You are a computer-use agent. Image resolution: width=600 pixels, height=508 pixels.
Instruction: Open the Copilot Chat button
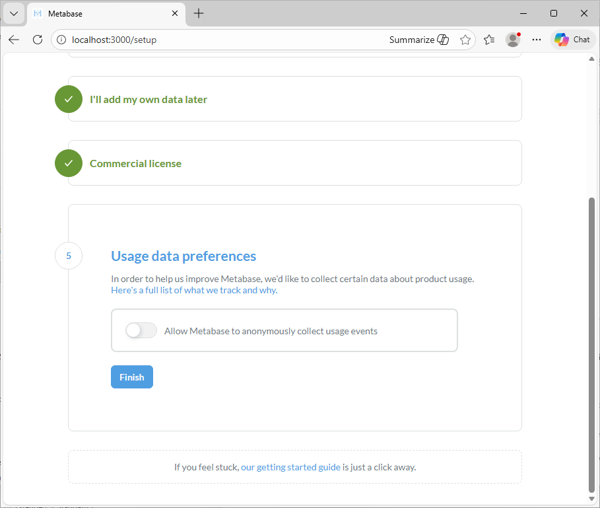pos(572,40)
